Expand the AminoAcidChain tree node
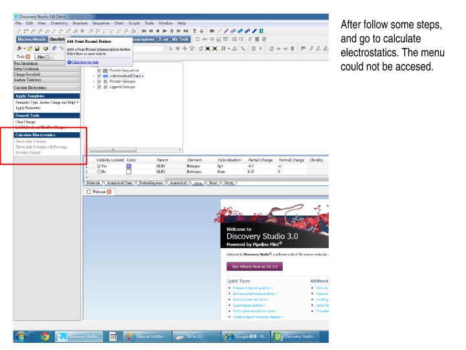Screen dimensions: 466x350 coord(94,76)
